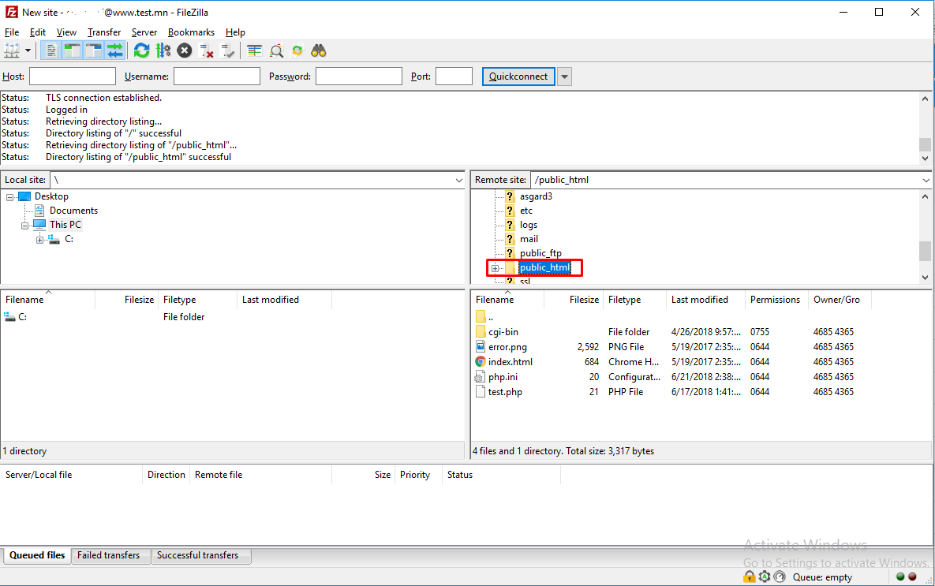Focus the Username input field
This screenshot has height=586, width=935.
tap(216, 77)
